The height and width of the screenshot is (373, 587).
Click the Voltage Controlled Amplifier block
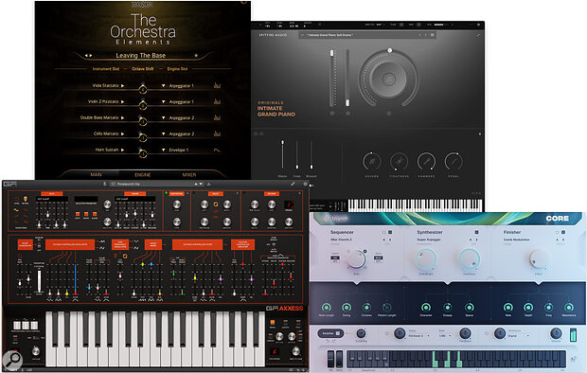coord(243,244)
